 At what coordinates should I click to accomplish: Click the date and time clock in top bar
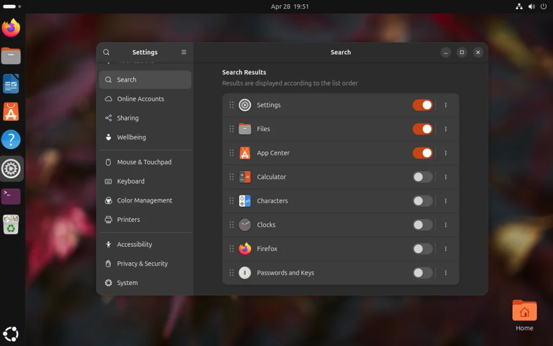289,6
